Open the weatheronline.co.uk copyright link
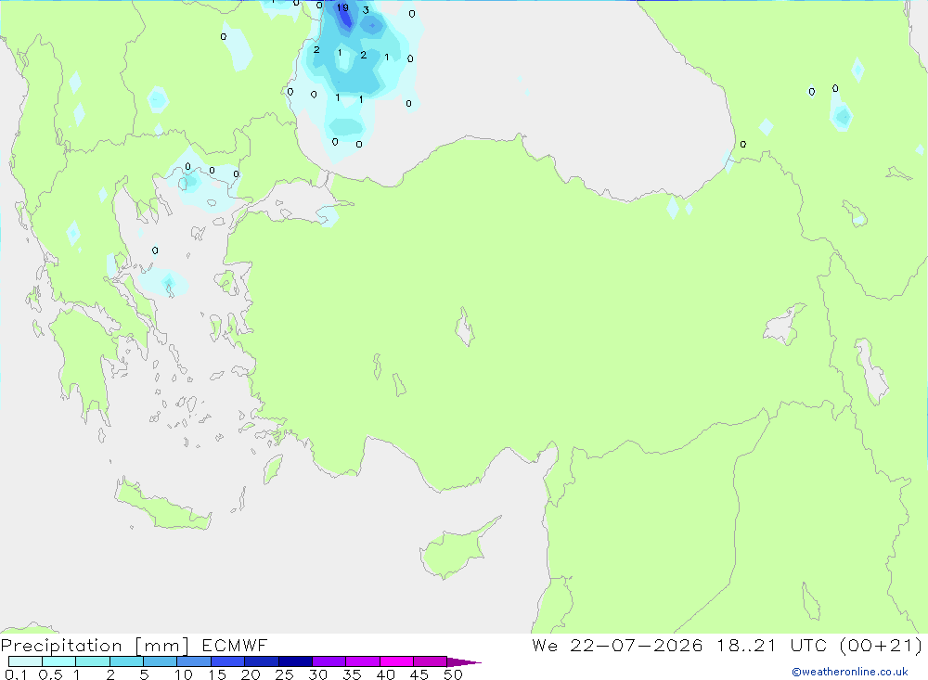Screen dimensions: 928x680 pos(850,672)
